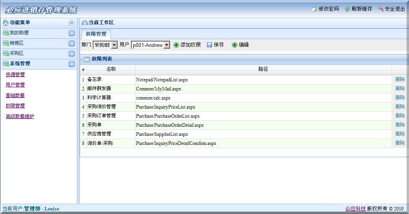The height and width of the screenshot is (214, 409).
Task: Collapse the 系统管理 menu section
Action: pyautogui.click(x=71, y=64)
